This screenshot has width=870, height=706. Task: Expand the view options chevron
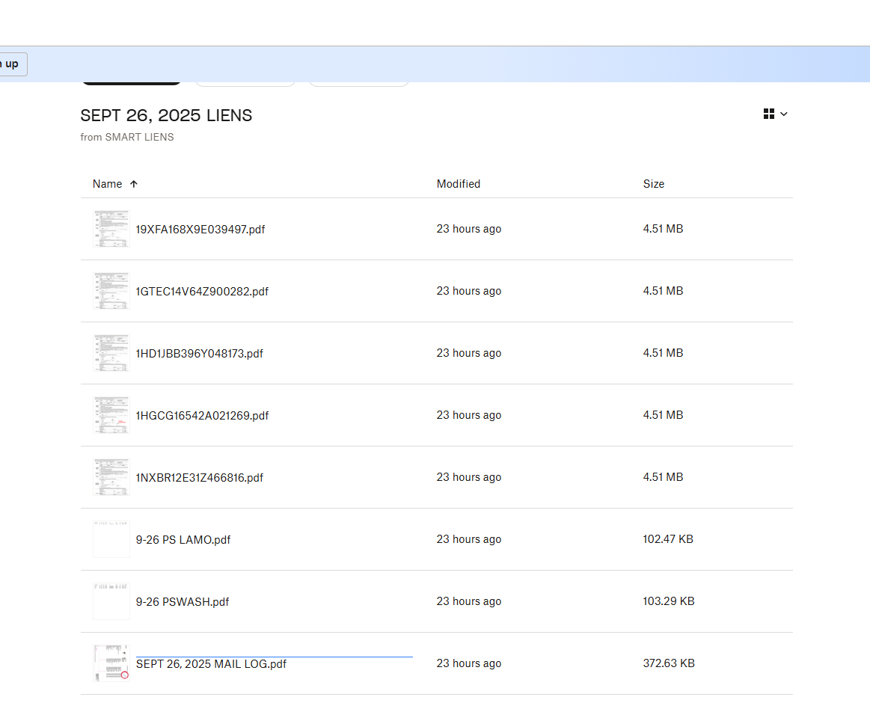(783, 114)
